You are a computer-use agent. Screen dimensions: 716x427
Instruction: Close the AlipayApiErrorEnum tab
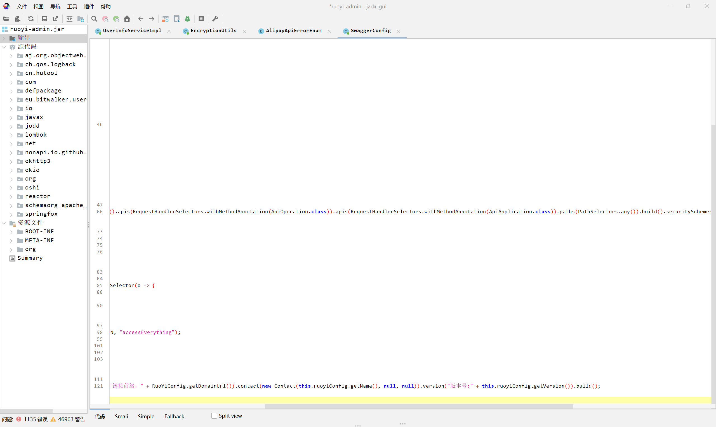tap(329, 31)
